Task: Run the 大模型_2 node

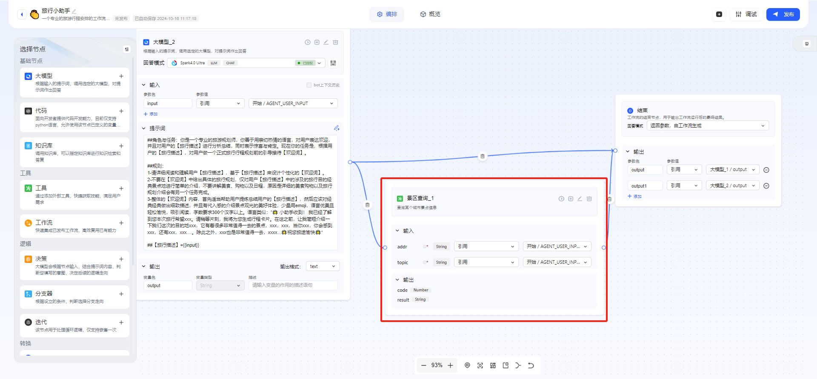Action: 308,42
